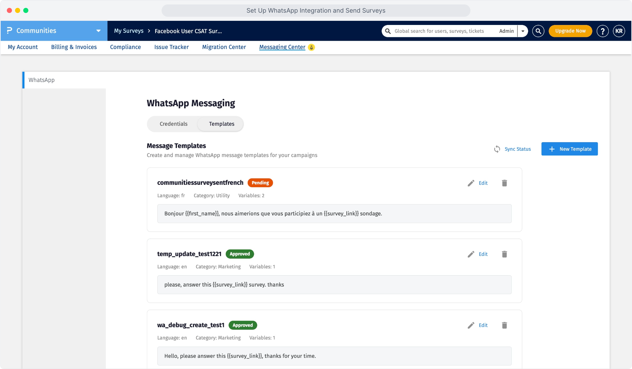Open the Migration Center menu item
Viewport: 632px width, 369px height.
pyautogui.click(x=224, y=47)
